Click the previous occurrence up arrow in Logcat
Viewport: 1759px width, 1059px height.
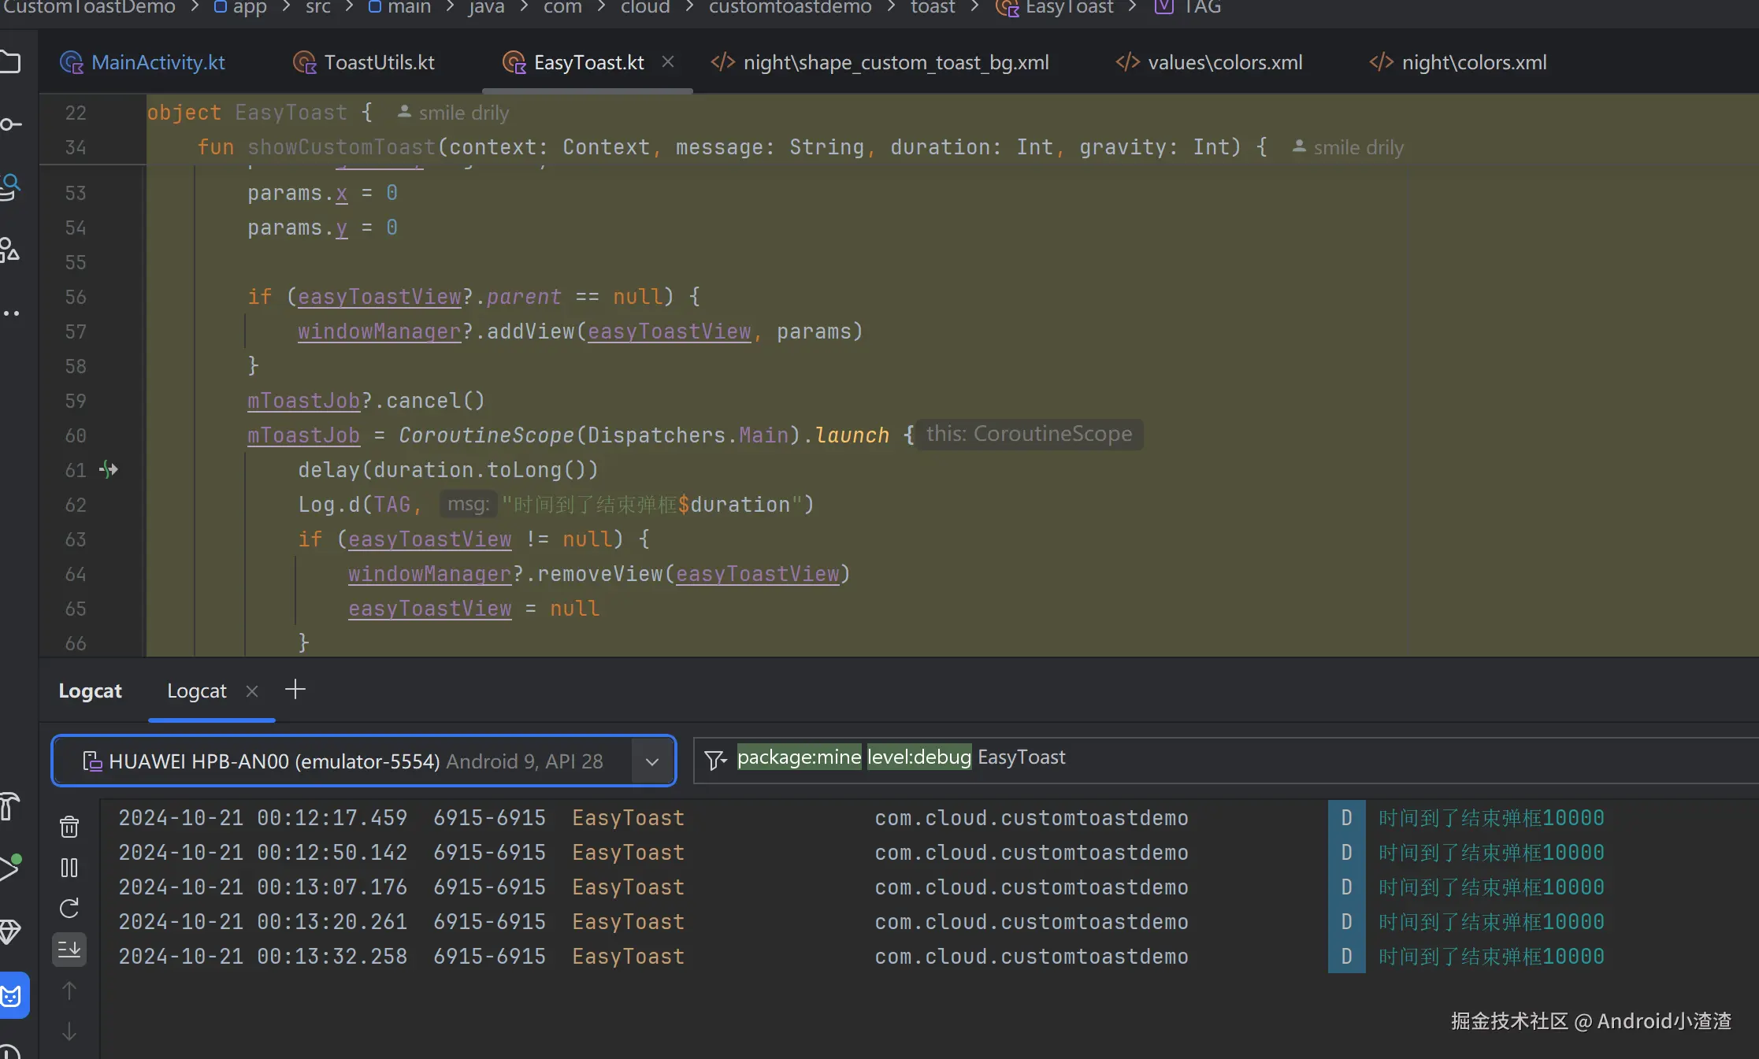coord(69,990)
